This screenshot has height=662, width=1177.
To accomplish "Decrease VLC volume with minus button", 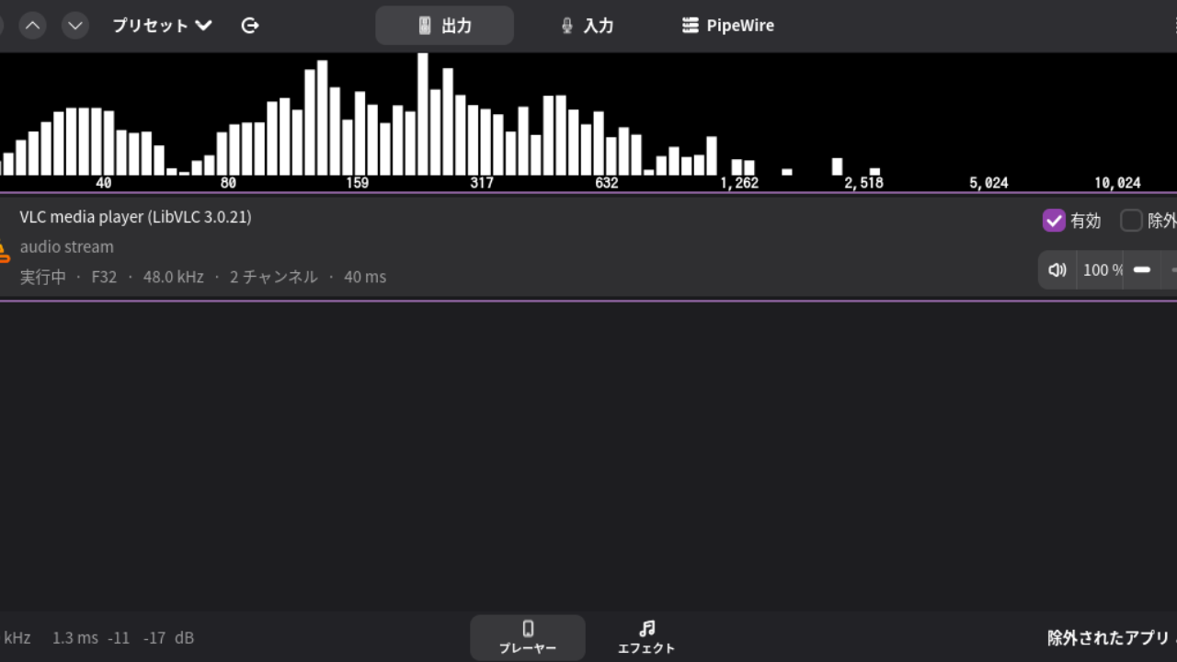I will click(x=1142, y=270).
